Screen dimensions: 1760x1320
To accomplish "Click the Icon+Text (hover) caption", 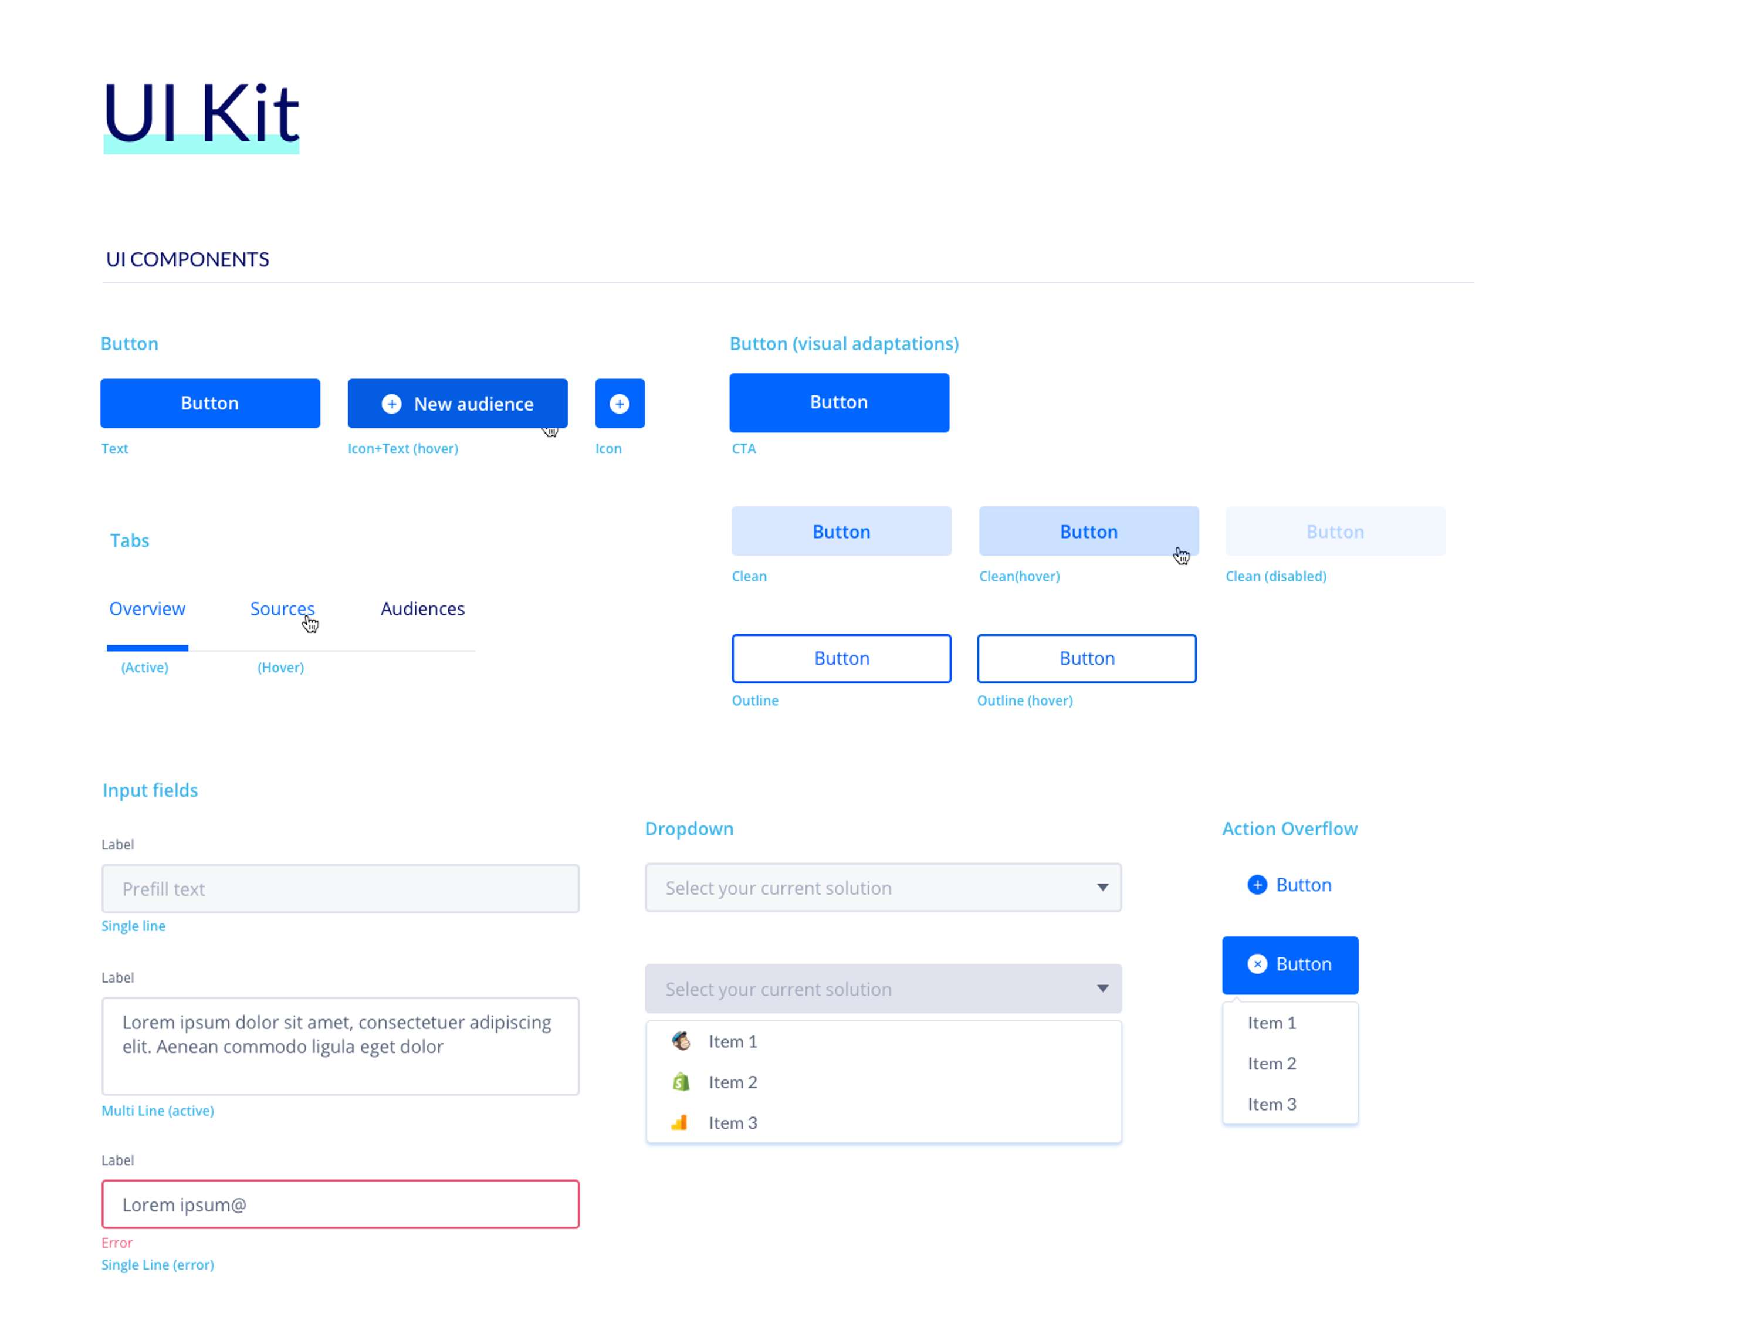I will tap(402, 449).
